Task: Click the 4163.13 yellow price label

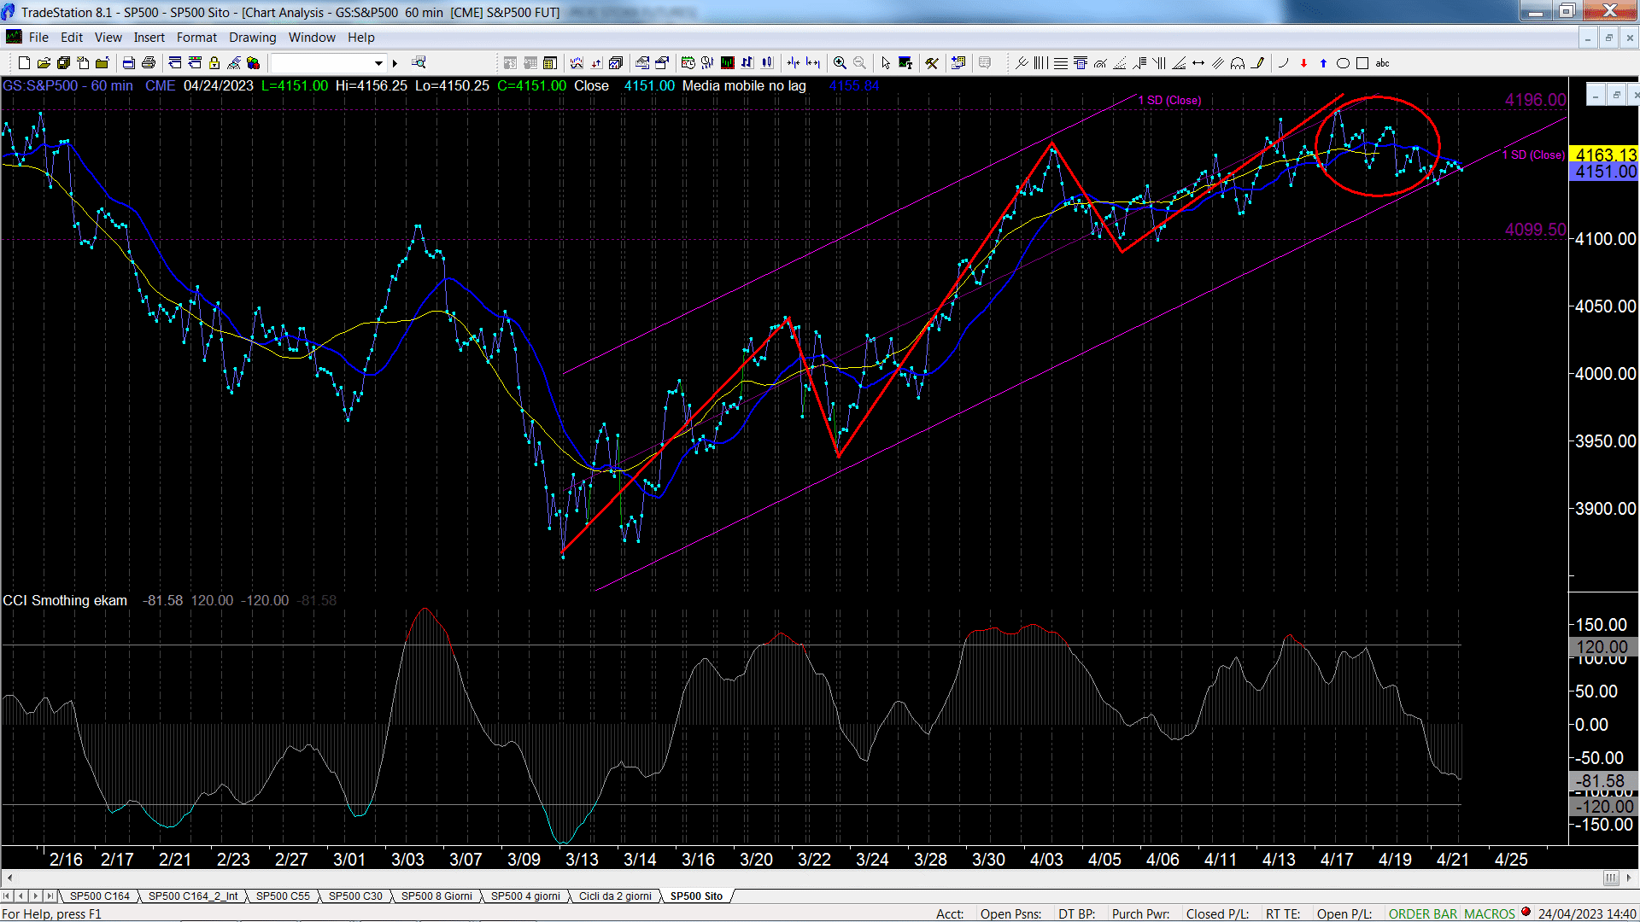Action: coord(1605,155)
